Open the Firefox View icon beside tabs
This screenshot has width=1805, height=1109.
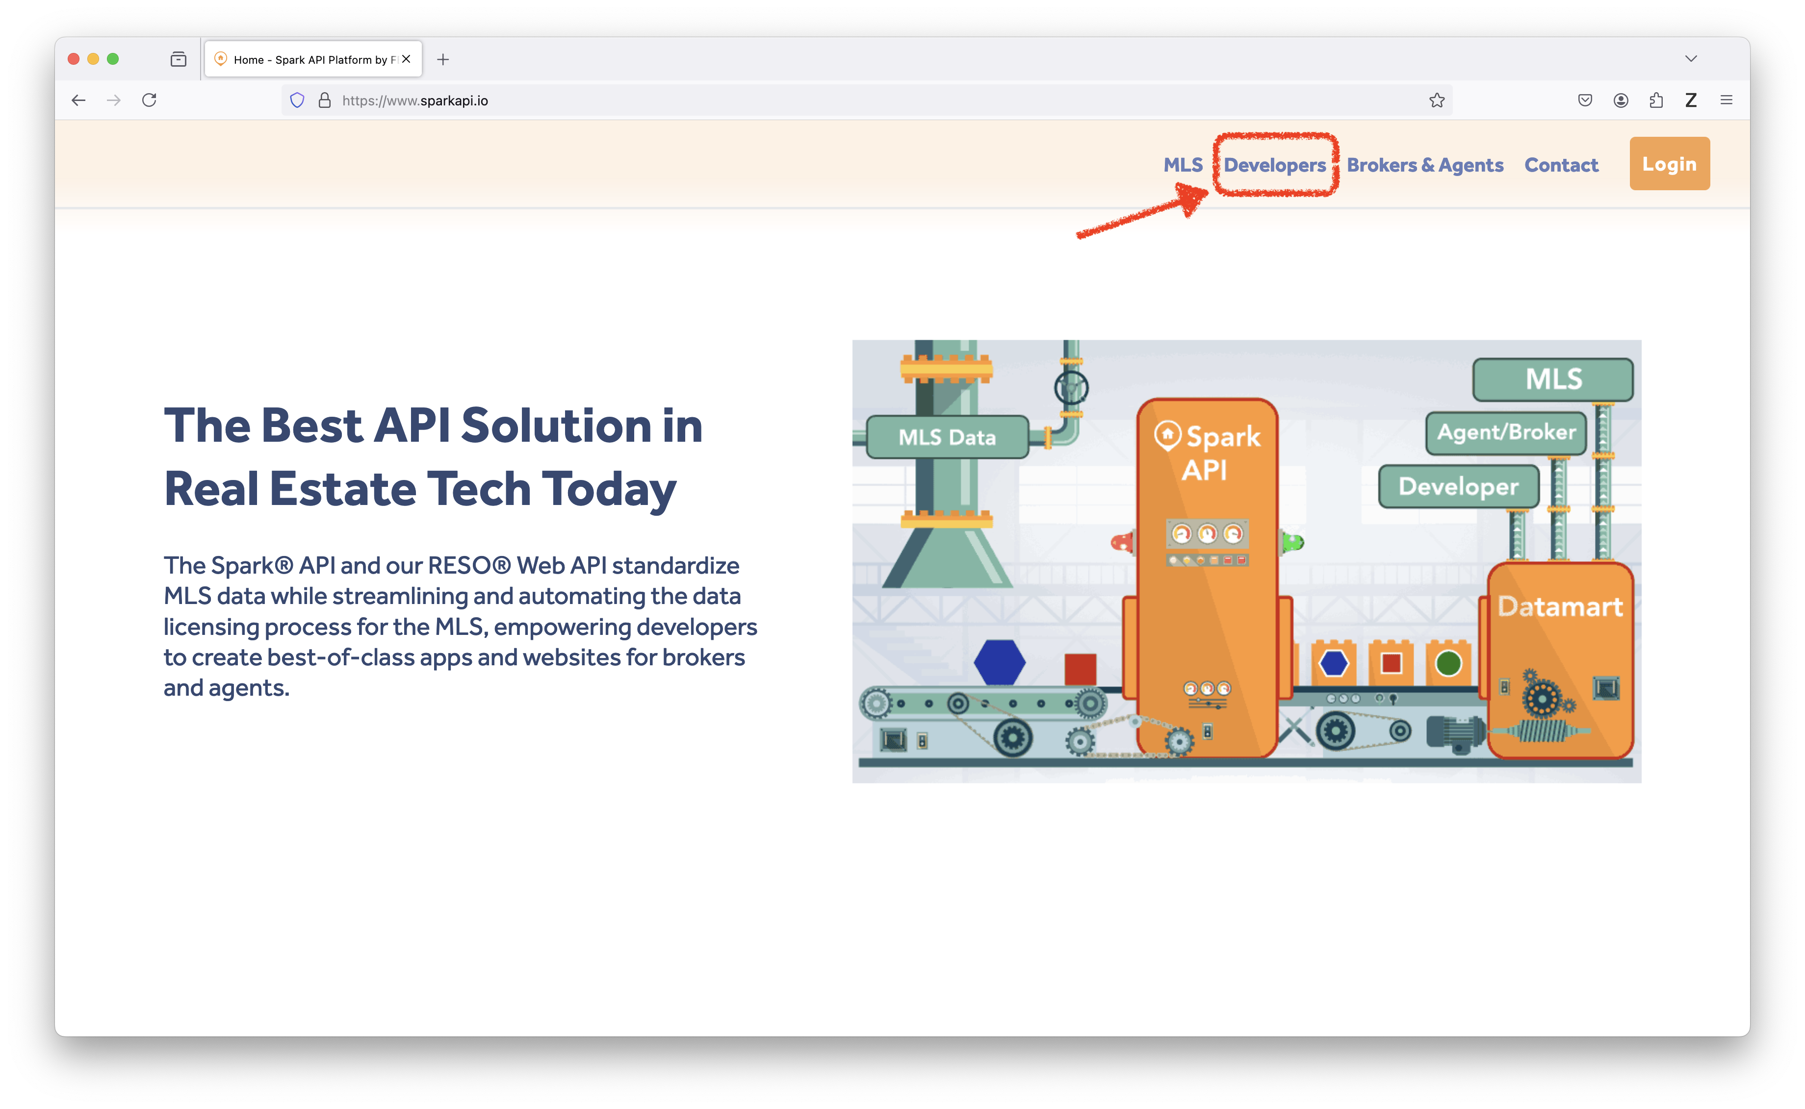click(179, 59)
